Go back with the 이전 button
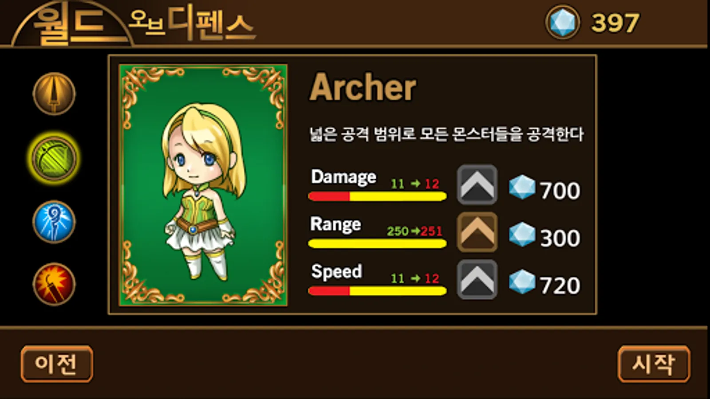 pos(57,364)
